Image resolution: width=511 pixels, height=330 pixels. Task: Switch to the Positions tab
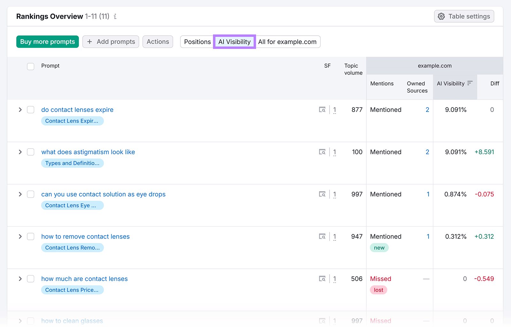(x=197, y=42)
